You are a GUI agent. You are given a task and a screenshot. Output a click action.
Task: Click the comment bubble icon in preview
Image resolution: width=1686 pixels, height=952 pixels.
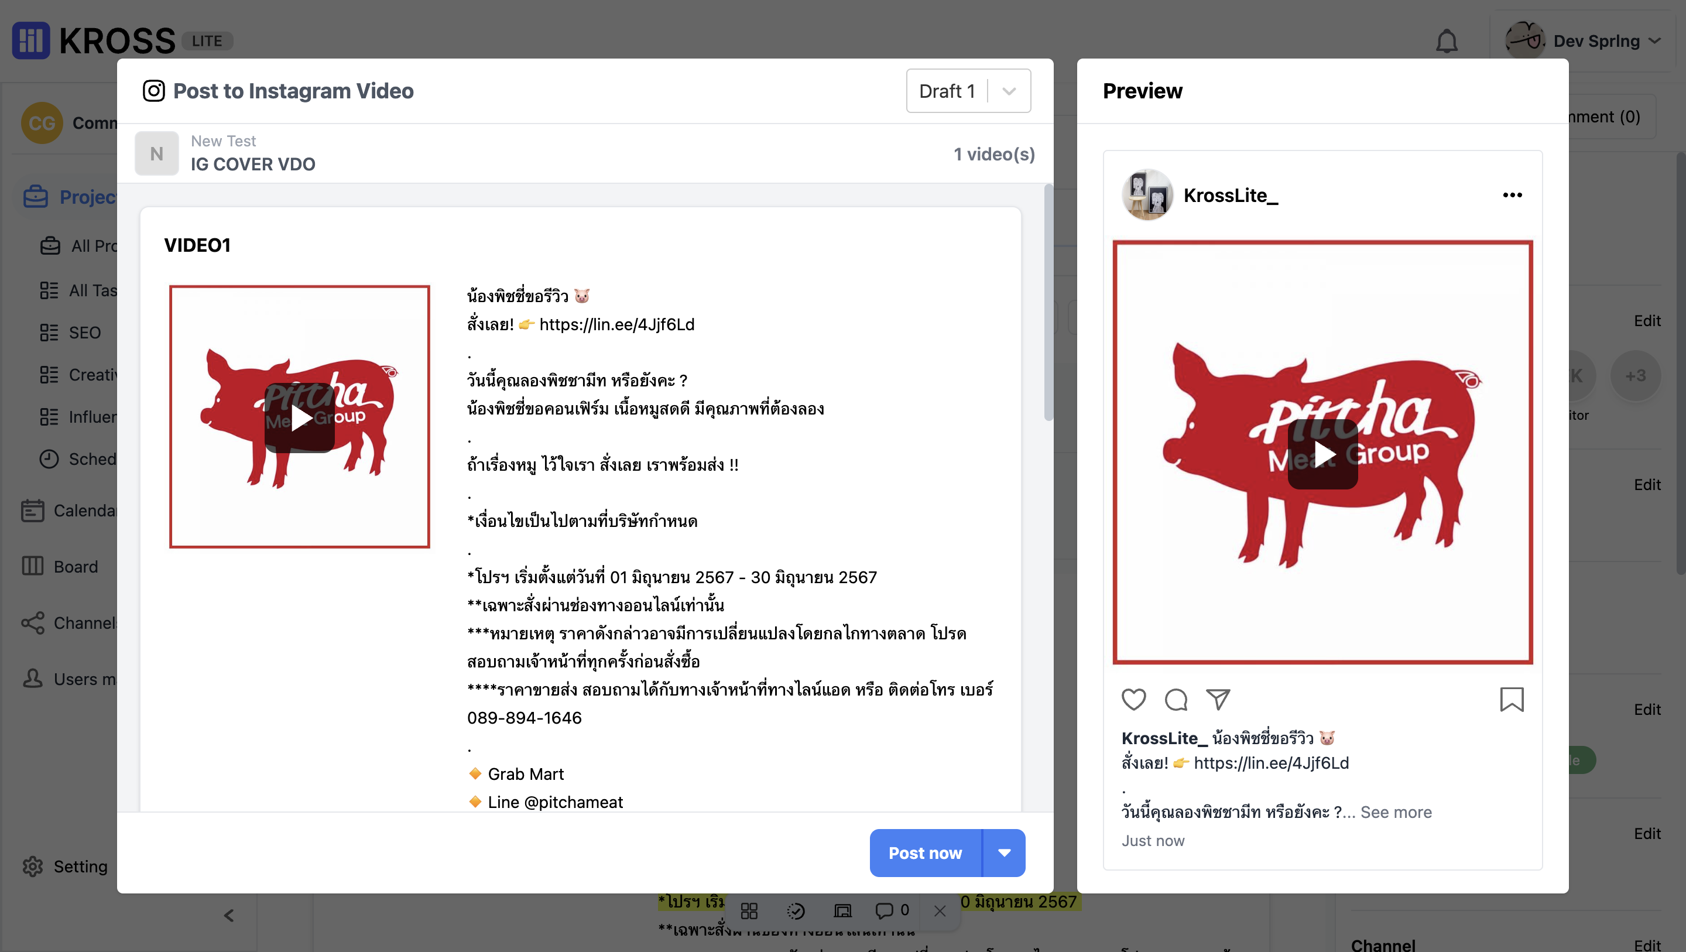point(1176,699)
